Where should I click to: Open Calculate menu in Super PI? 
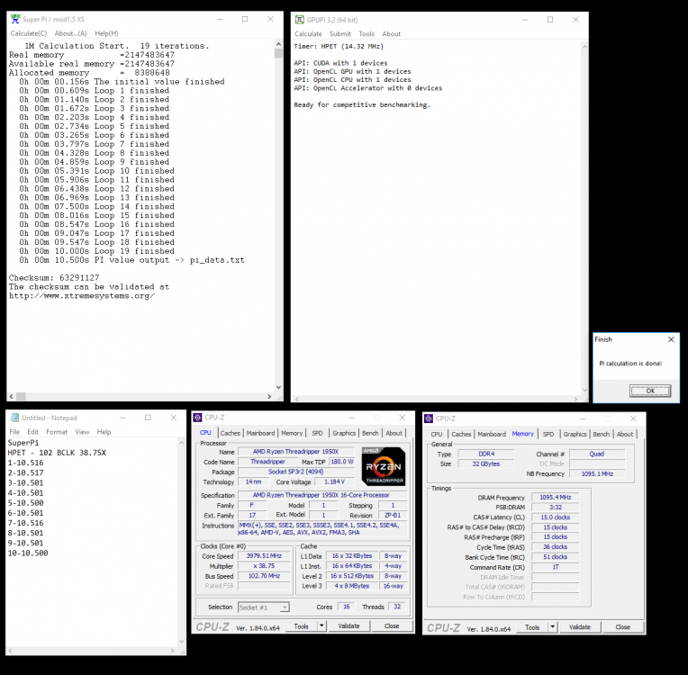(29, 33)
